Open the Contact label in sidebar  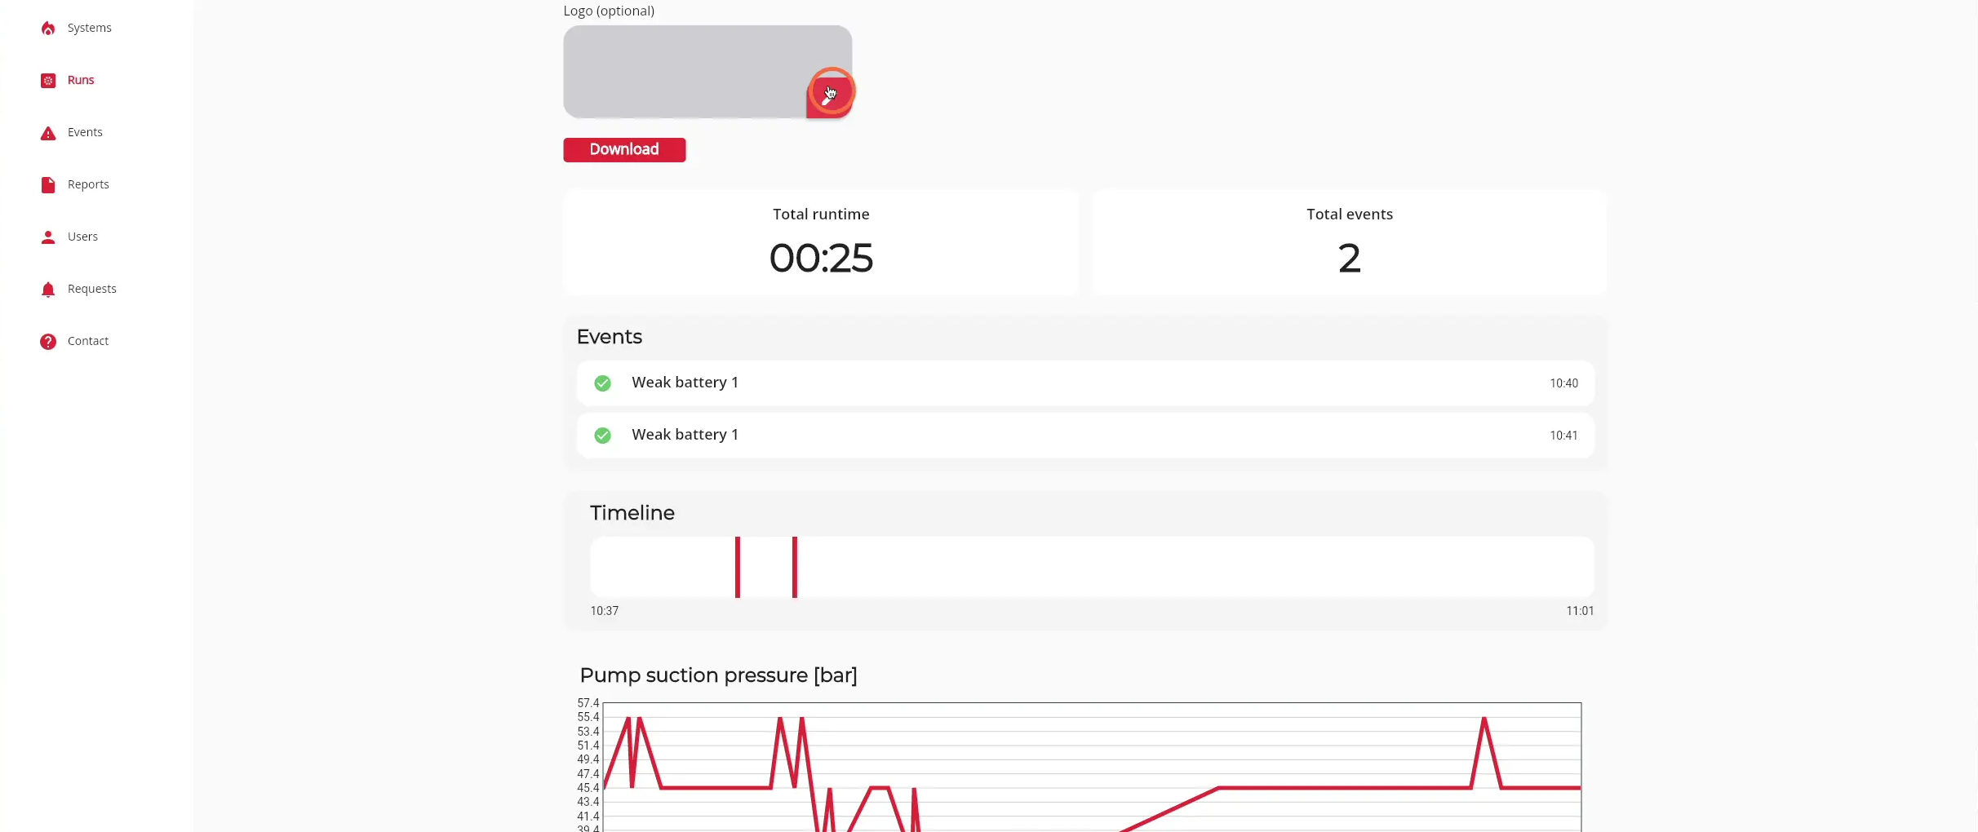click(88, 341)
